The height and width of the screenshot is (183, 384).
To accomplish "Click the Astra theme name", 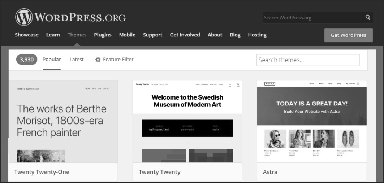I will coord(270,172).
